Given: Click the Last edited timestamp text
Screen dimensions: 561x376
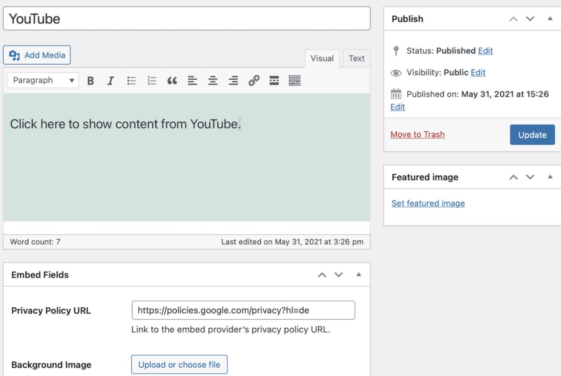Looking at the screenshot, I should [x=292, y=242].
